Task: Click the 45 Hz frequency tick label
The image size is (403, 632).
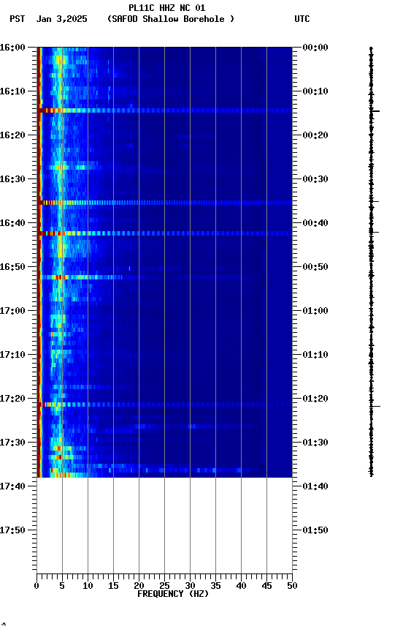Action: click(x=266, y=586)
